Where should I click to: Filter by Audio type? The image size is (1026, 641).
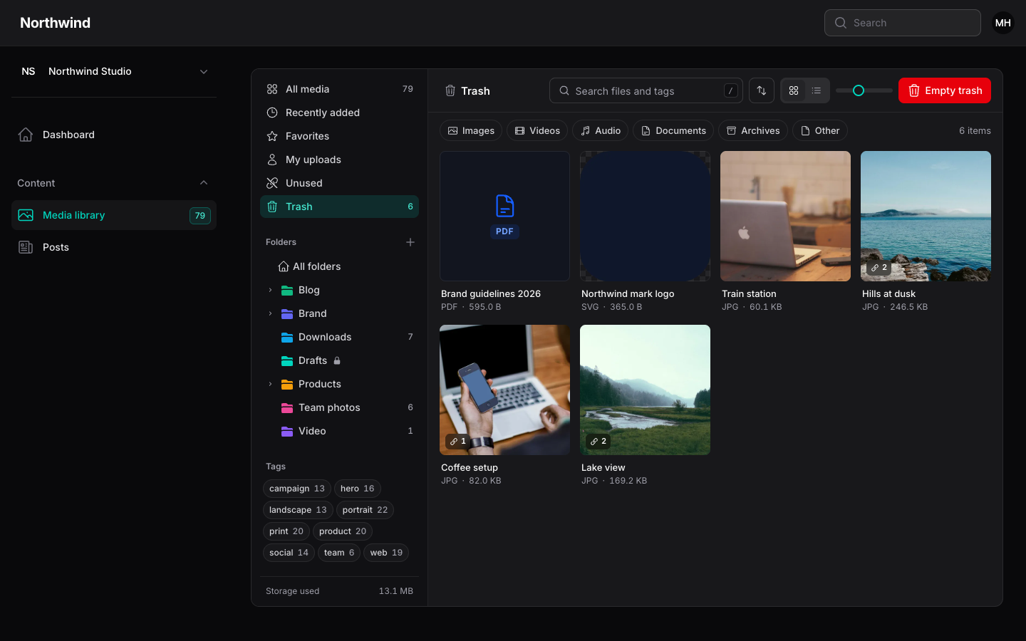pos(600,130)
